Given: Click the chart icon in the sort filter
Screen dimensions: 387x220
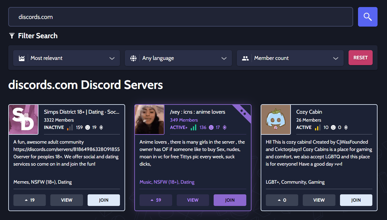Looking at the screenshot, I should [22, 58].
